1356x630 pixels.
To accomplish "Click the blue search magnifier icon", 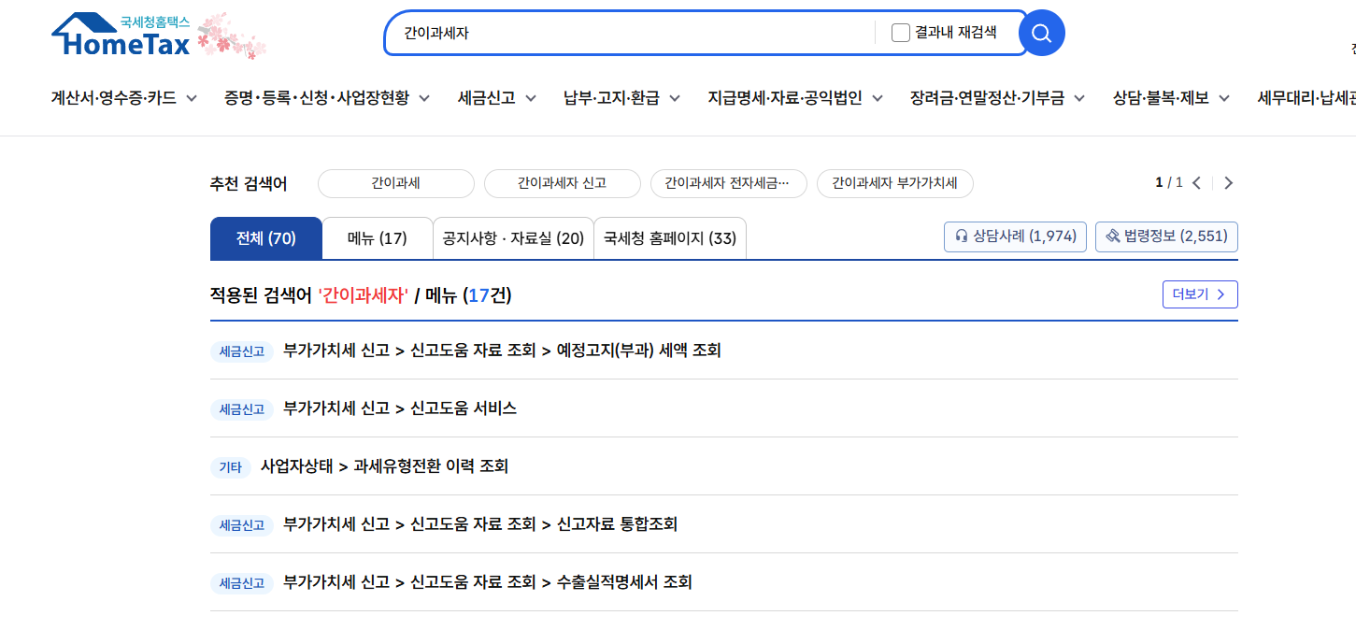I will click(1041, 33).
